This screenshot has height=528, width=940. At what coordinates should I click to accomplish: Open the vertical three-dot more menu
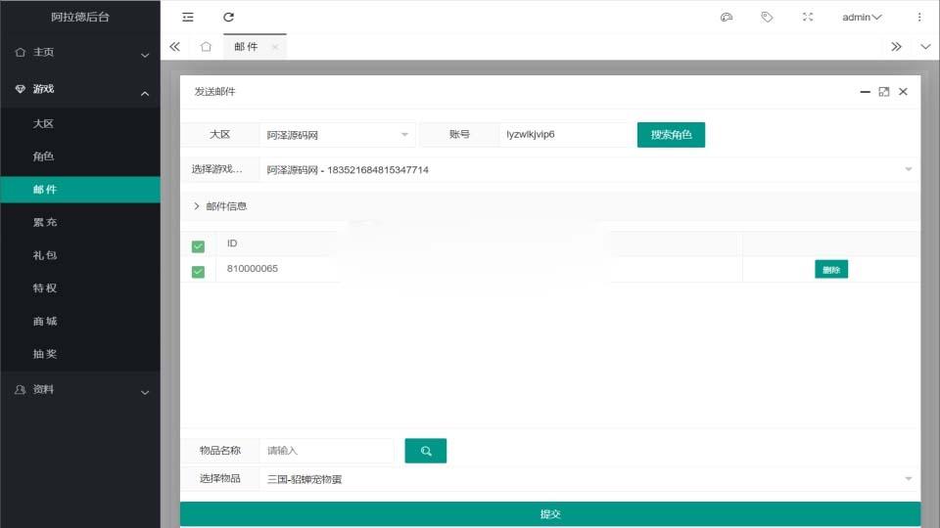[918, 17]
